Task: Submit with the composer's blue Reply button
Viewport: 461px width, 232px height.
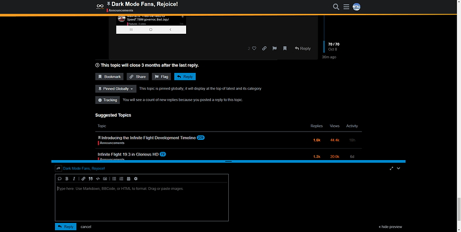Action: coord(66,227)
